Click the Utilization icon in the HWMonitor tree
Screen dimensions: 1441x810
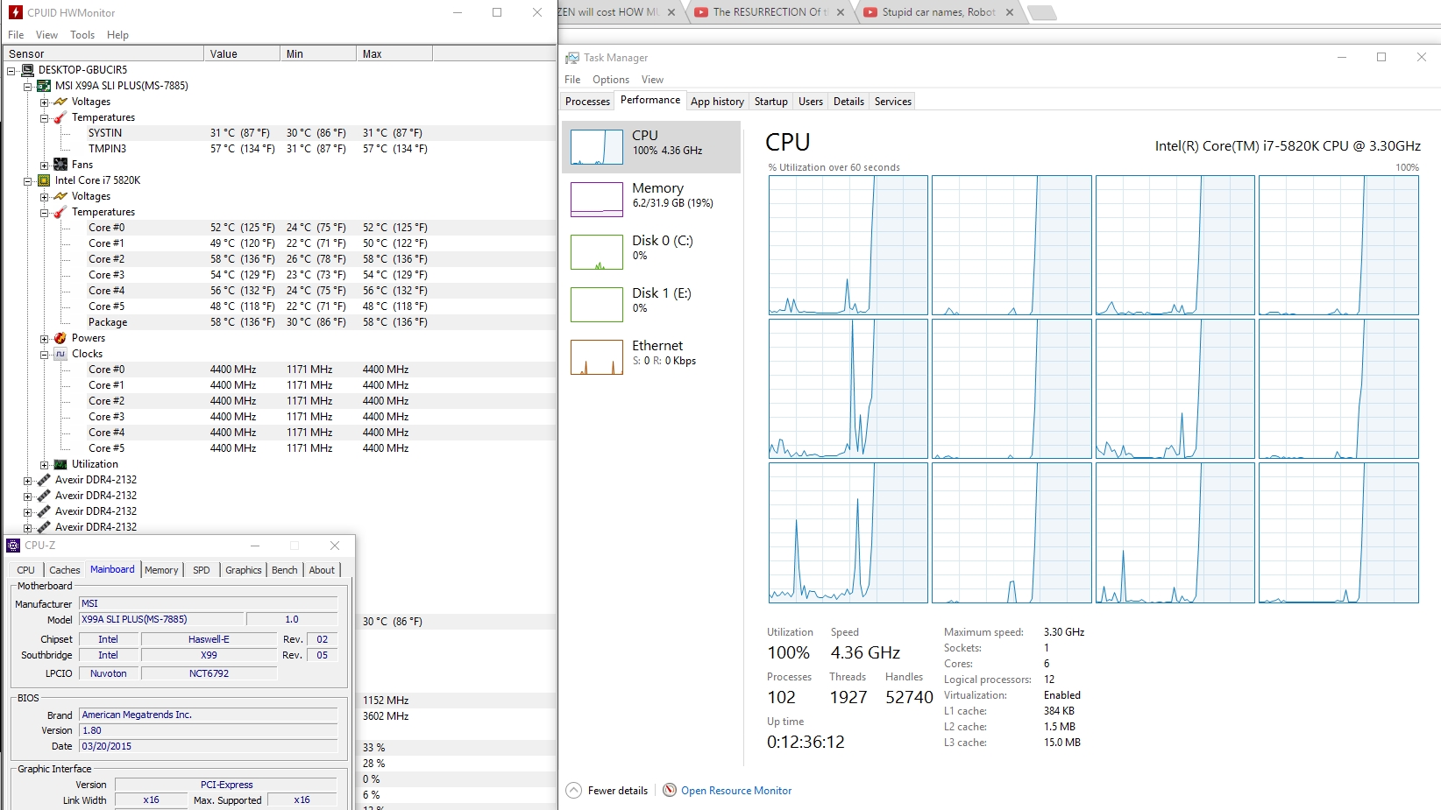tap(60, 464)
